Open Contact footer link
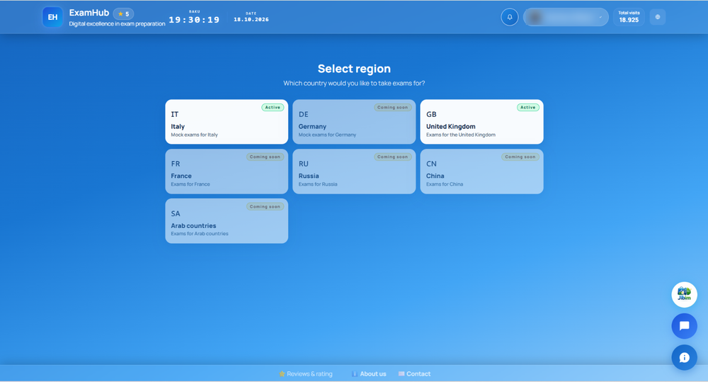Image resolution: width=708 pixels, height=382 pixels. tap(414, 374)
